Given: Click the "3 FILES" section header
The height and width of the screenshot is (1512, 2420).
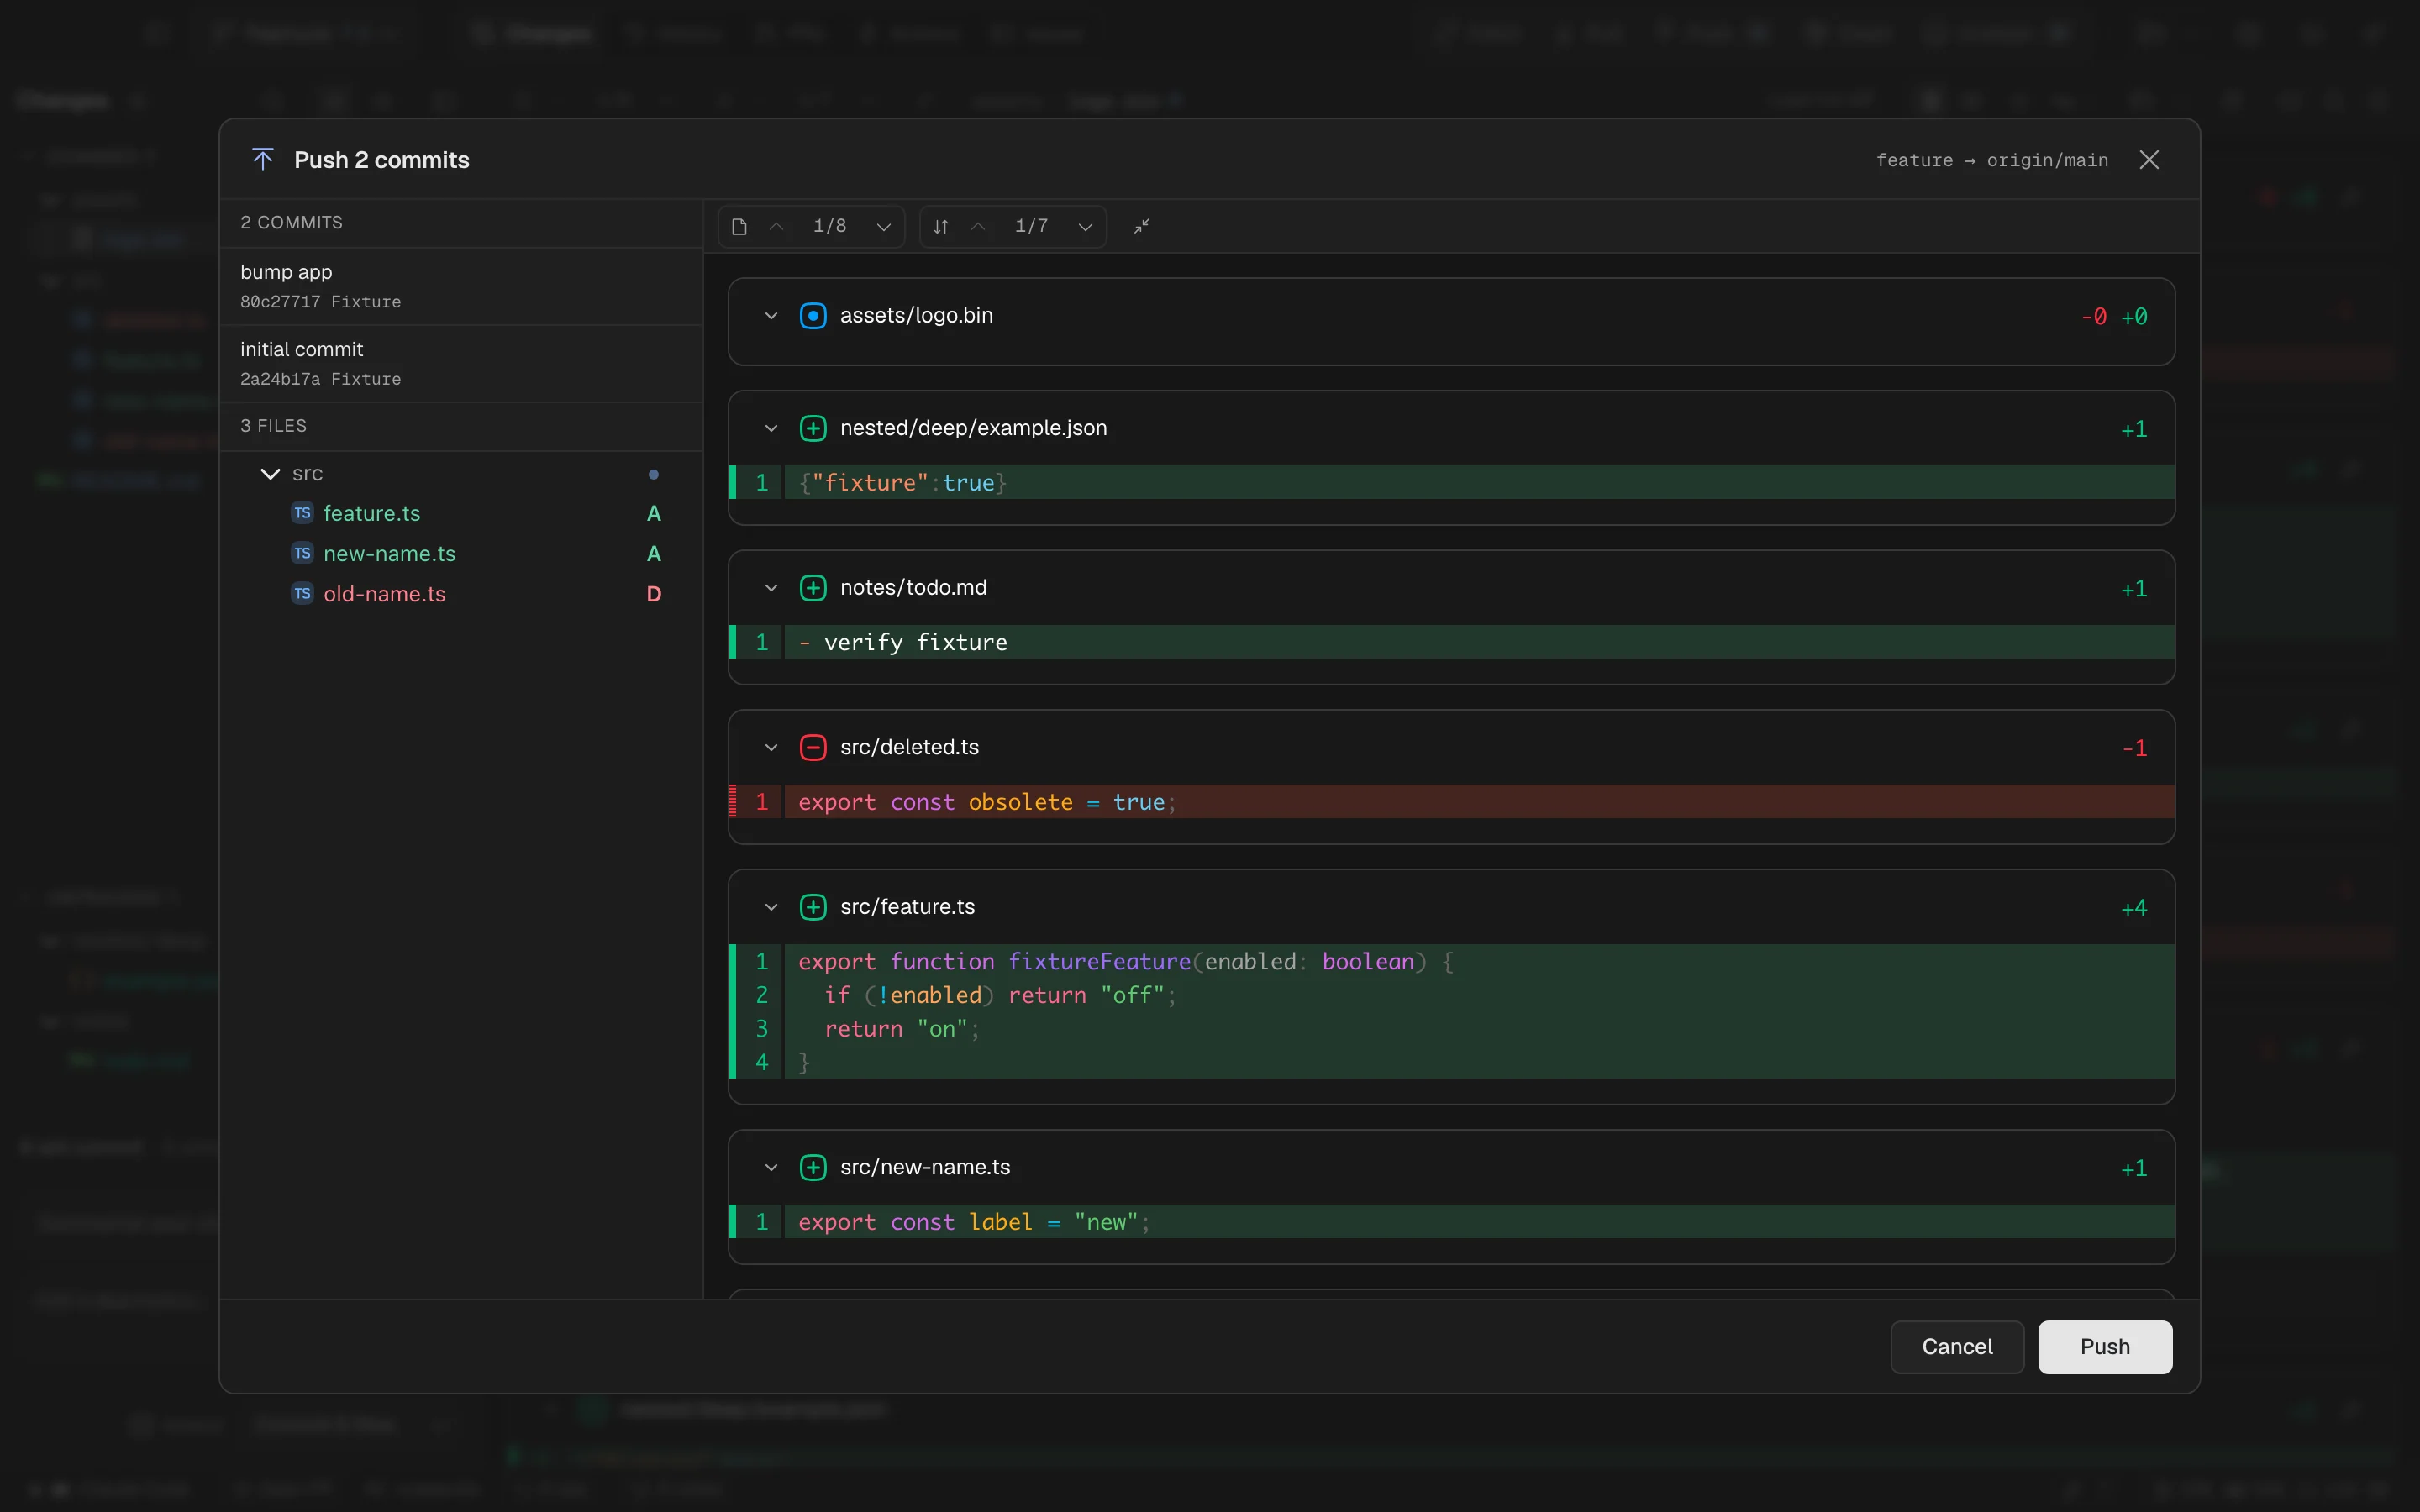Looking at the screenshot, I should point(273,426).
